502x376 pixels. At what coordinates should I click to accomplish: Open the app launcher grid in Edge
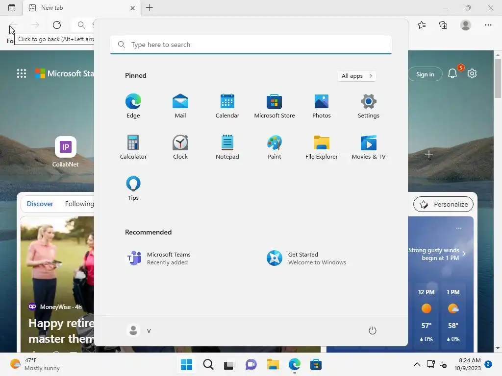click(x=22, y=73)
